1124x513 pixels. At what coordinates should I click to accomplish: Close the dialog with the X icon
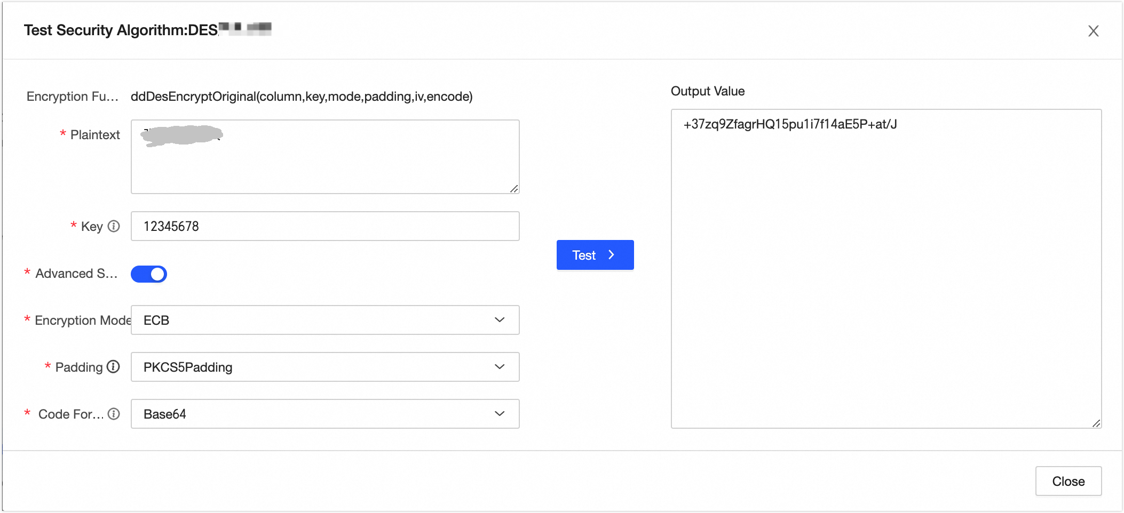(1093, 31)
